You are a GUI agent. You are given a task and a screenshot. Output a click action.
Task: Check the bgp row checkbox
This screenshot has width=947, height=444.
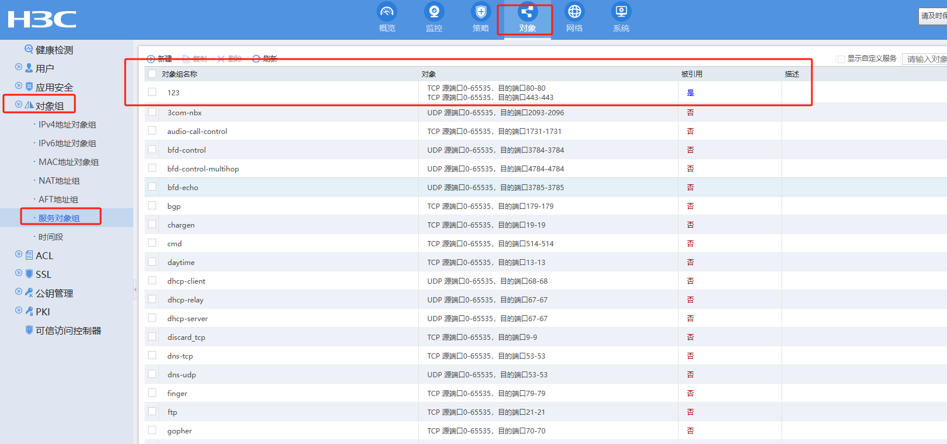[x=152, y=205]
